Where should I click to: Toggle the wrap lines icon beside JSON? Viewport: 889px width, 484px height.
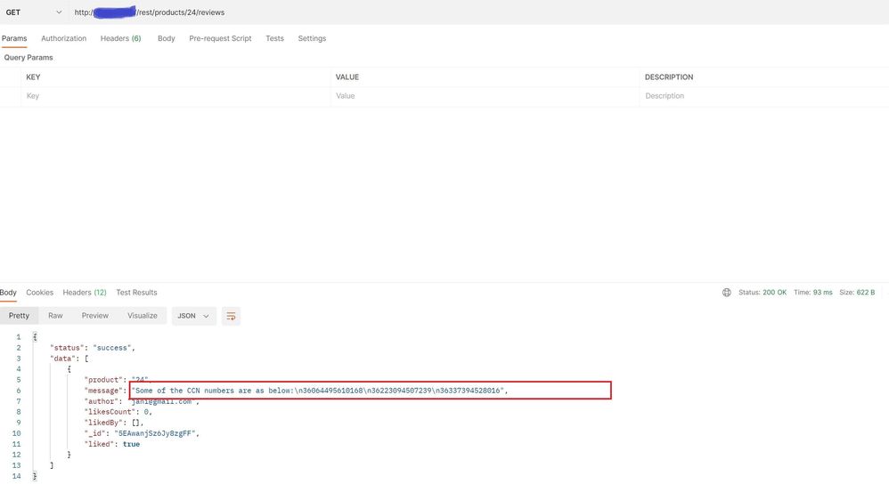[232, 316]
